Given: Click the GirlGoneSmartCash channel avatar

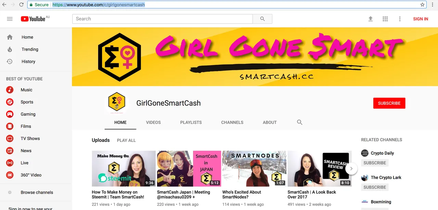Looking at the screenshot, I should click(116, 103).
